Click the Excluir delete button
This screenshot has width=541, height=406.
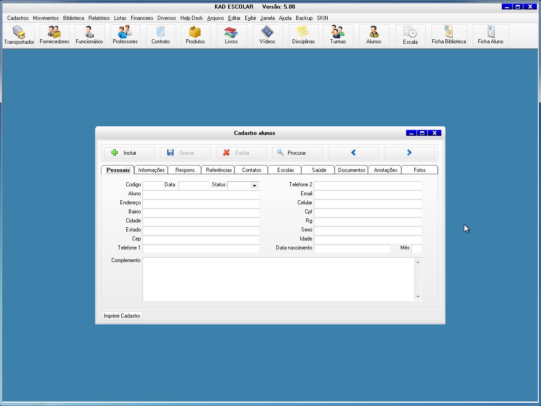pos(242,152)
